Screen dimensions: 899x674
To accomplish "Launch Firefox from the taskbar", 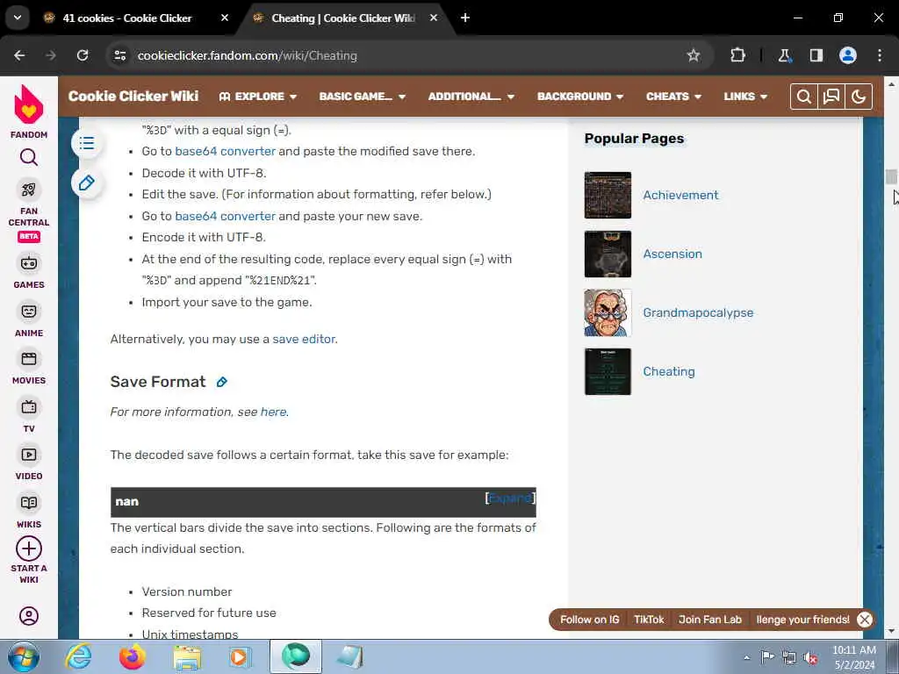I will (132, 656).
